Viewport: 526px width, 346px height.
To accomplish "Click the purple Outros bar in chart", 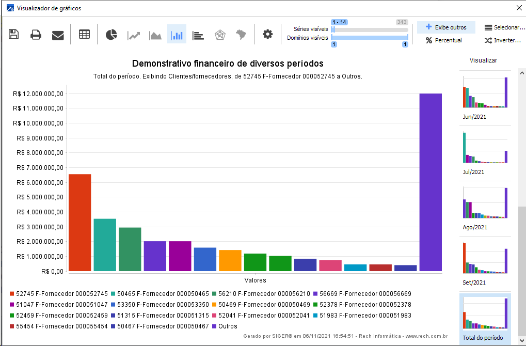I will (431, 182).
